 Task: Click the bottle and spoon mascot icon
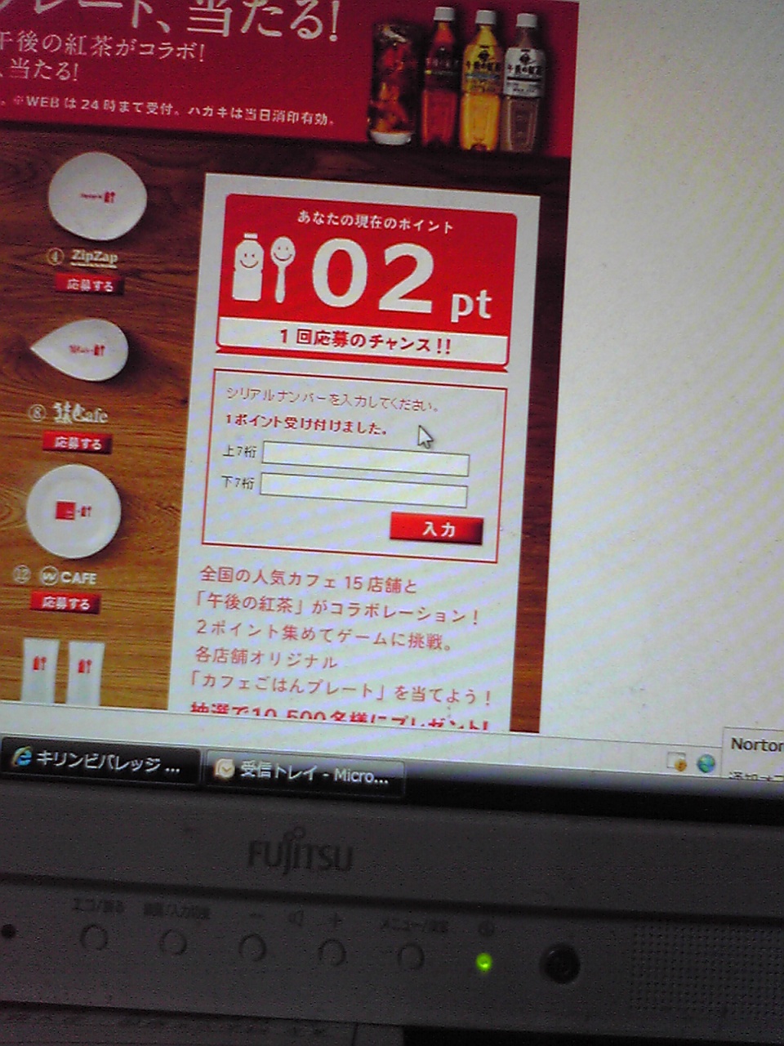263,267
